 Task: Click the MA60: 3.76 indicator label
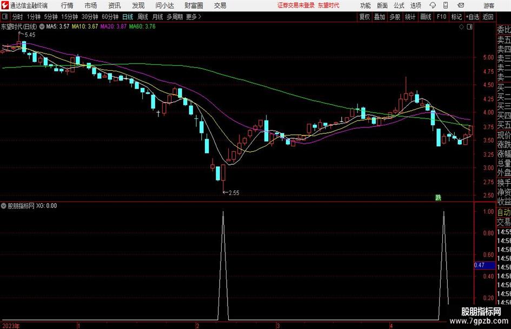(142, 26)
